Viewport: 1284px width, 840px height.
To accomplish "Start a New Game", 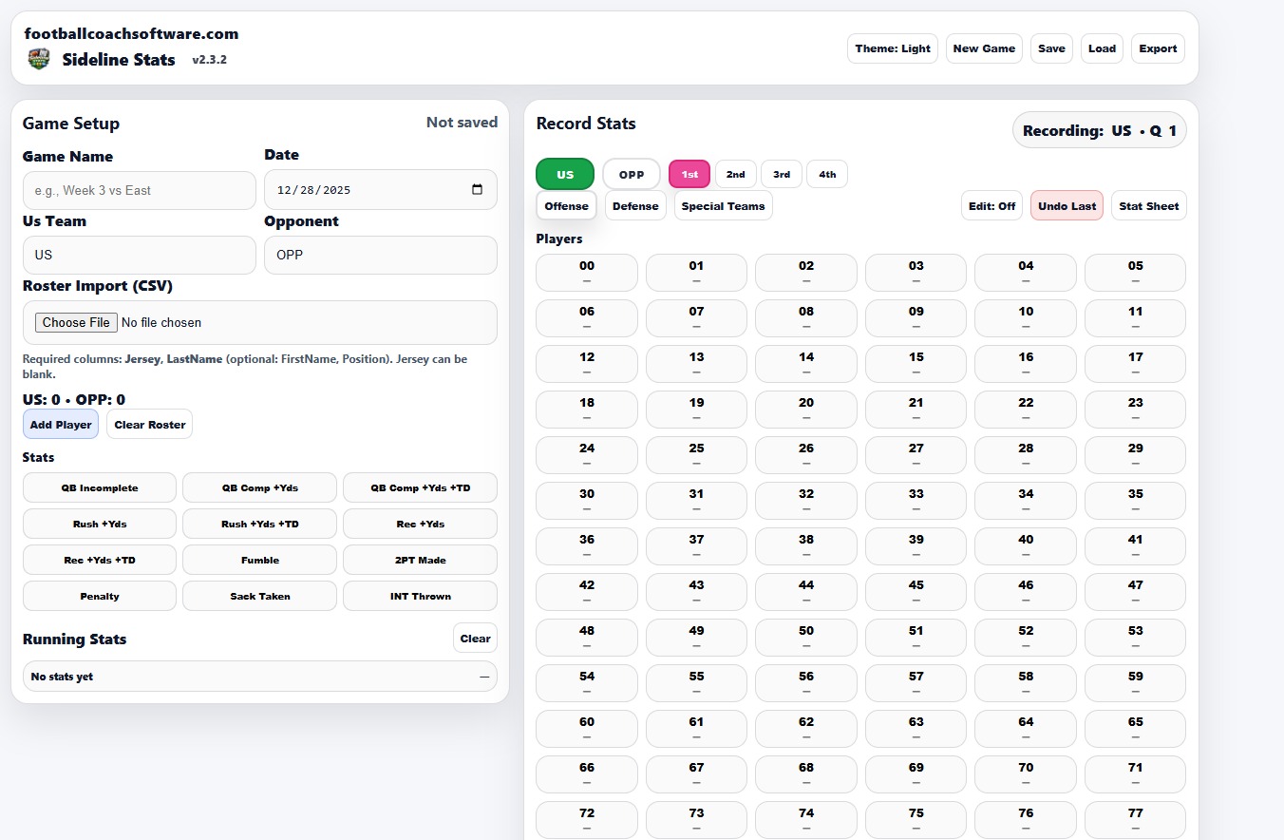I will pyautogui.click(x=984, y=48).
